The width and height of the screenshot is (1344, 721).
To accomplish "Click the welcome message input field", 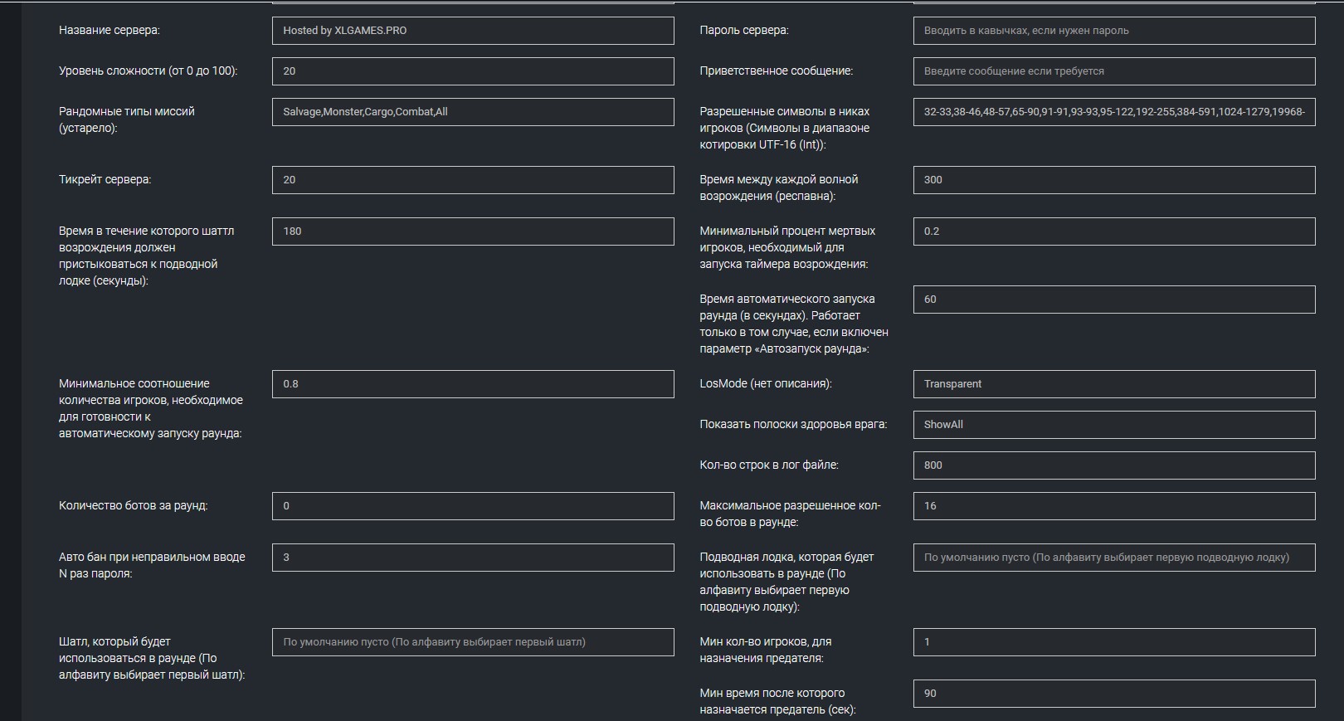I will [x=1113, y=71].
